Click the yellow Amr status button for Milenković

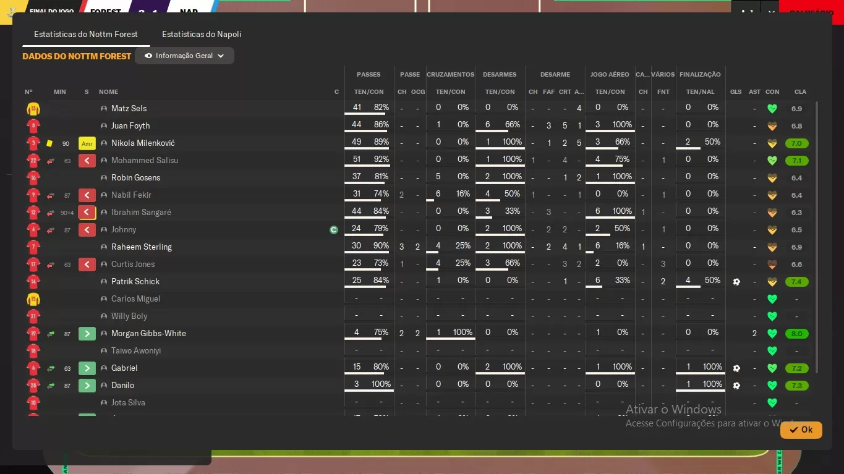click(87, 143)
